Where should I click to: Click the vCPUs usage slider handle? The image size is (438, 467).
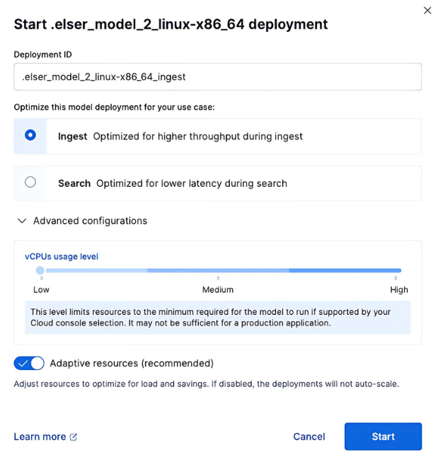40,270
